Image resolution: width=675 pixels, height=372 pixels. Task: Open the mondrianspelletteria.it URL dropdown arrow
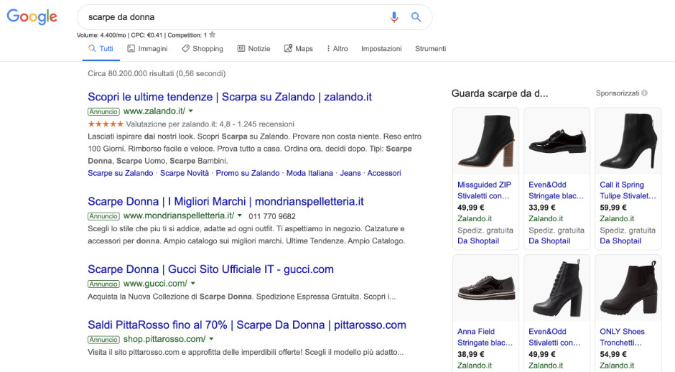coord(240,215)
